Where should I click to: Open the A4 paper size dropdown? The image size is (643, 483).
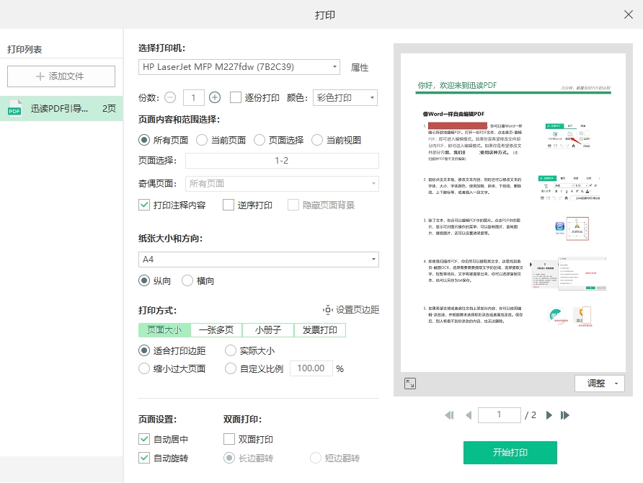[258, 259]
